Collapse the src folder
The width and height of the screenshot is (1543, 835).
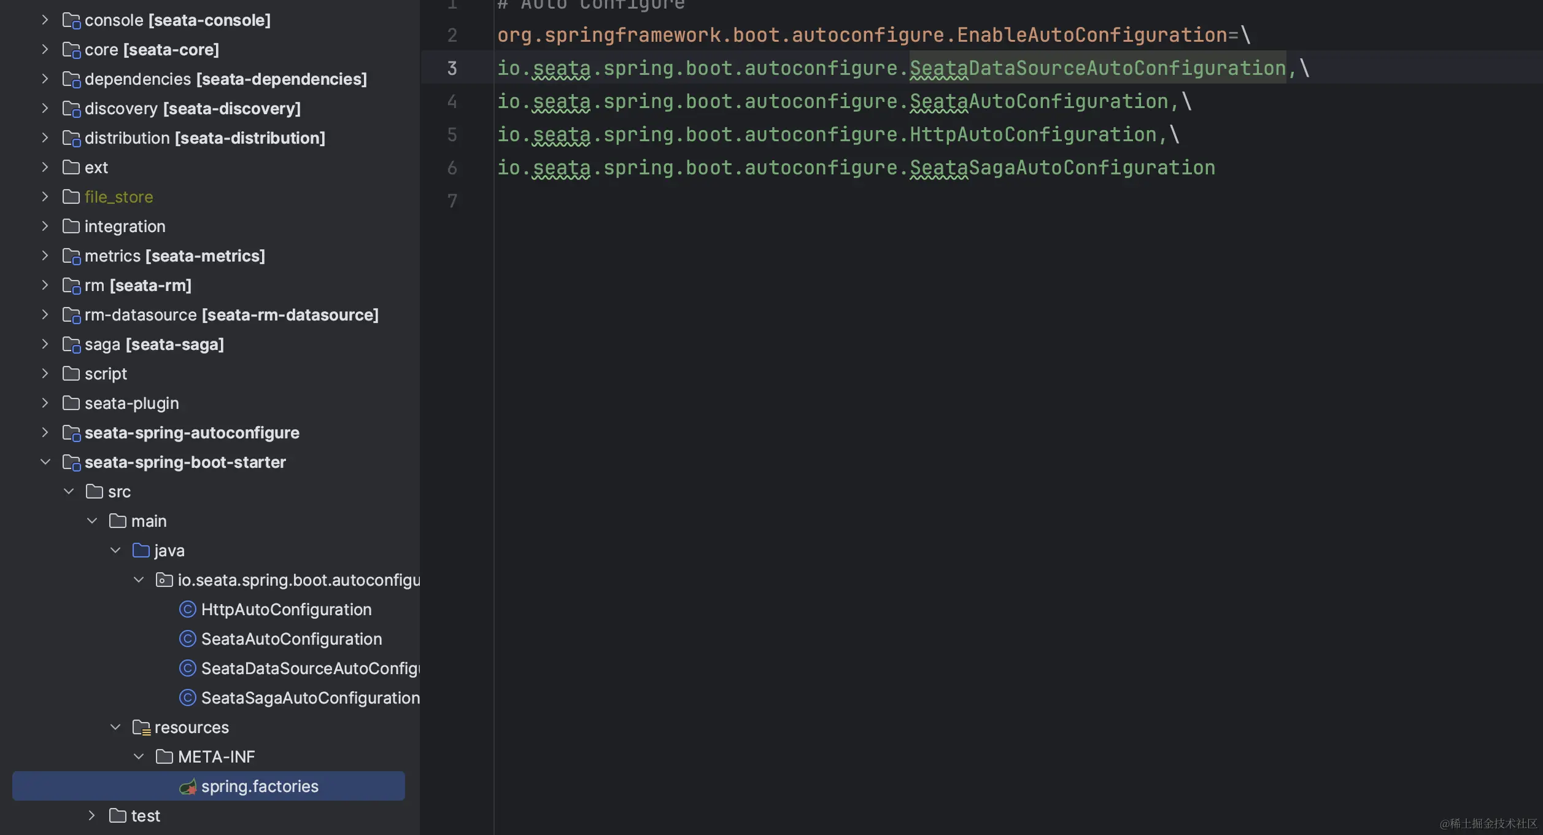pos(69,491)
